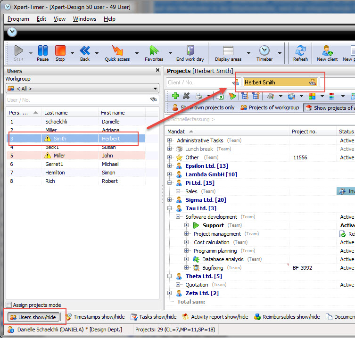Click the Refresh toolbar icon
The image size is (355, 338).
pyautogui.click(x=300, y=51)
